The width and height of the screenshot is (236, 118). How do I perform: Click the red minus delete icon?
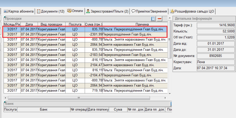pos(160,19)
